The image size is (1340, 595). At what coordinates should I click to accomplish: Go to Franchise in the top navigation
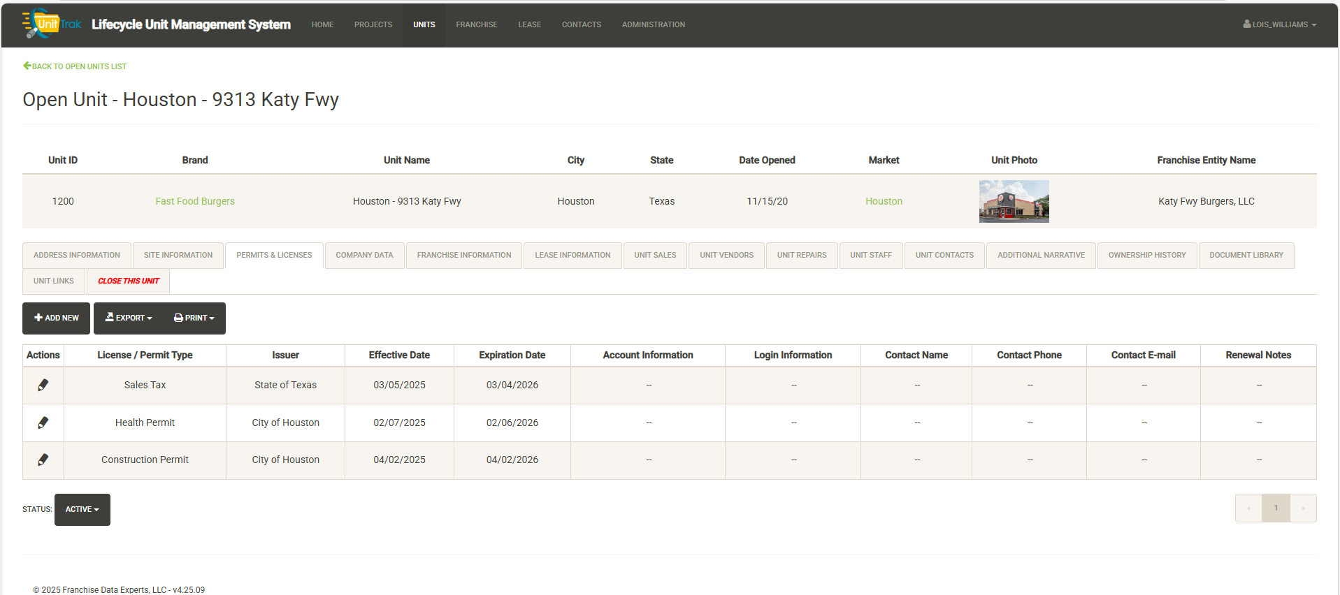476,24
